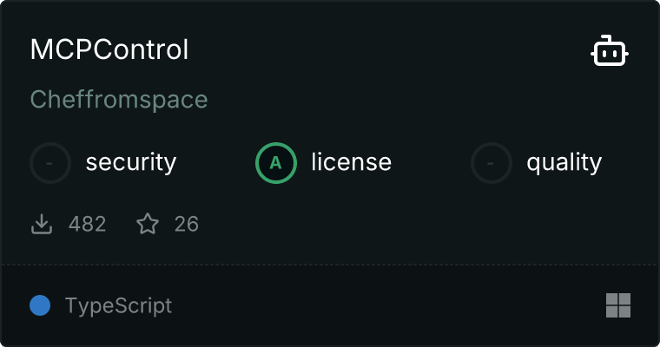Select the green A license badge
Image resolution: width=660 pixels, height=347 pixels.
(x=276, y=162)
